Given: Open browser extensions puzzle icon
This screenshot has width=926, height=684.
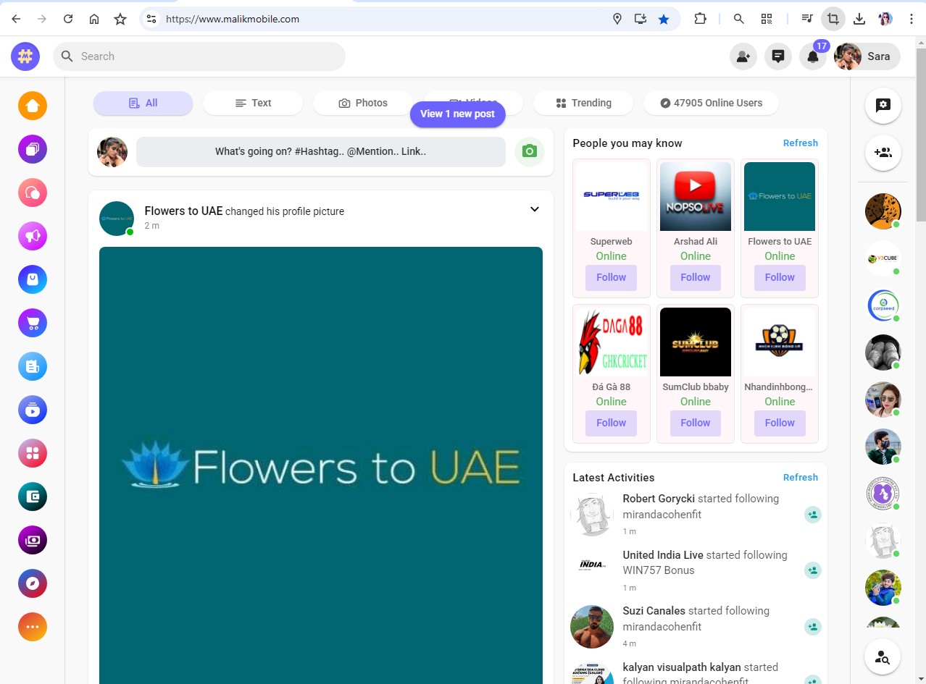Looking at the screenshot, I should [700, 19].
